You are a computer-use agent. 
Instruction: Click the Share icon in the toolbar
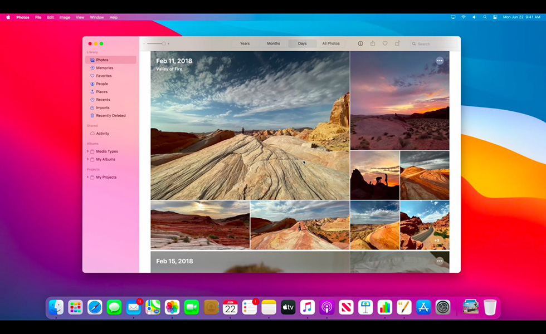point(373,43)
